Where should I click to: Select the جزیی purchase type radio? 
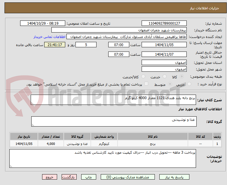click(x=189, y=84)
